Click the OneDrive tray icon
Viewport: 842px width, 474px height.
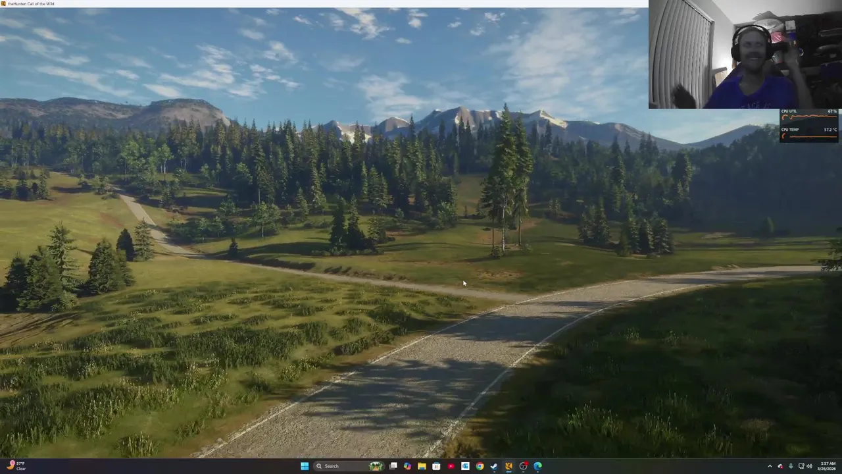[x=780, y=466]
